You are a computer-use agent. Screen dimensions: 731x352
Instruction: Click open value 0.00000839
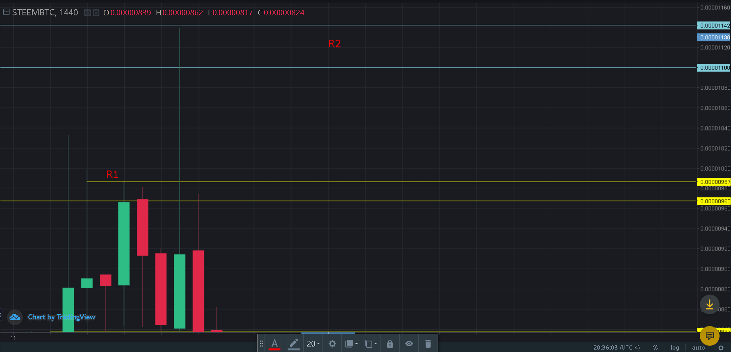[131, 13]
